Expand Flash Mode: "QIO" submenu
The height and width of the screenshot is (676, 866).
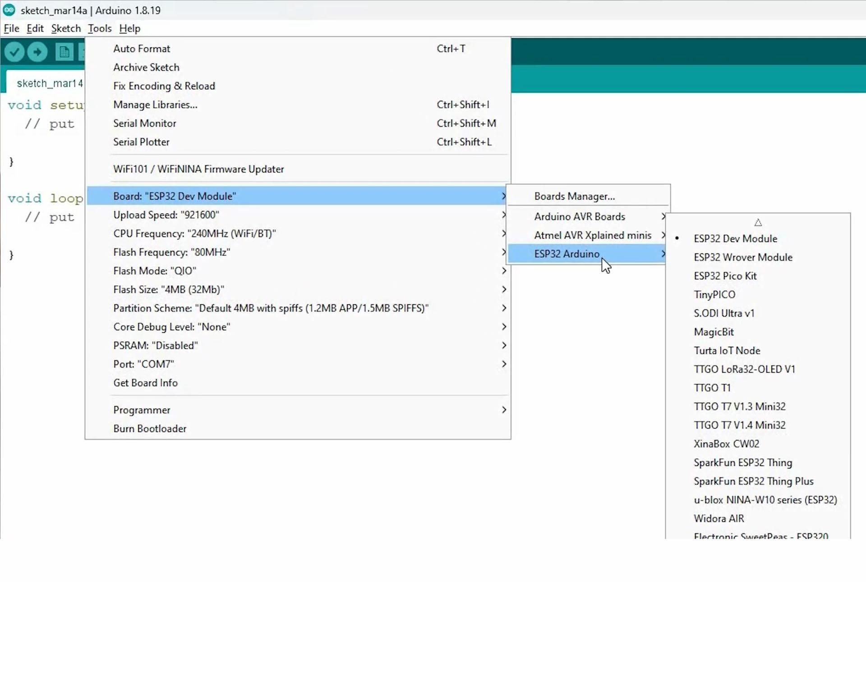pos(298,271)
